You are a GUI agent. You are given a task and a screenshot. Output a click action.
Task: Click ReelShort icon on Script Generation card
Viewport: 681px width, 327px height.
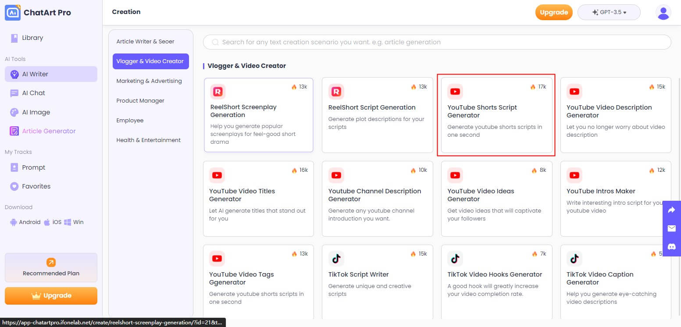click(336, 92)
